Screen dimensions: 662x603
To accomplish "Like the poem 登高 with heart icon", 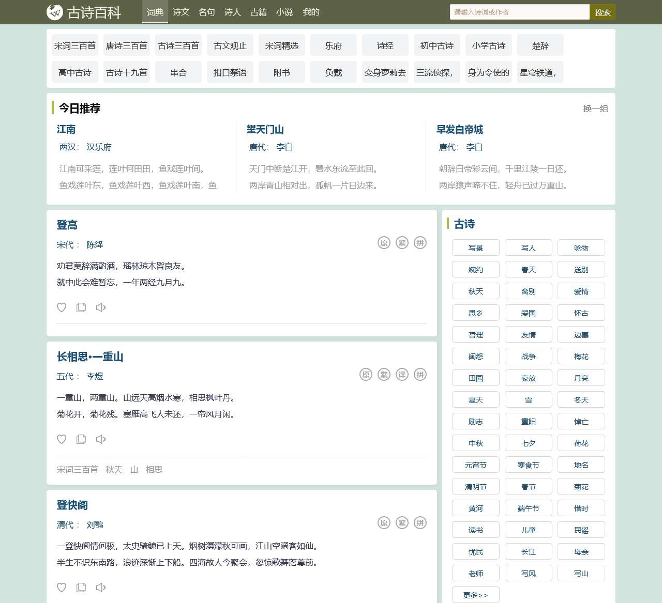I will tap(62, 307).
